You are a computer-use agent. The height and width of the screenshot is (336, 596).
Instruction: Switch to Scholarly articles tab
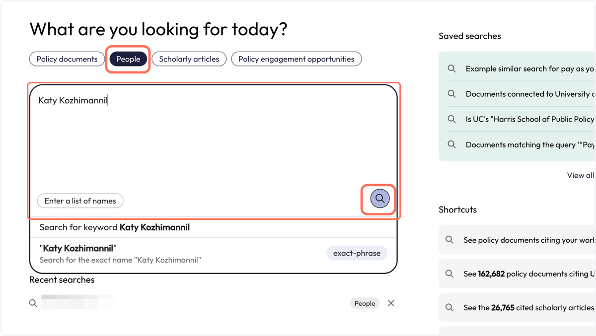click(x=189, y=59)
